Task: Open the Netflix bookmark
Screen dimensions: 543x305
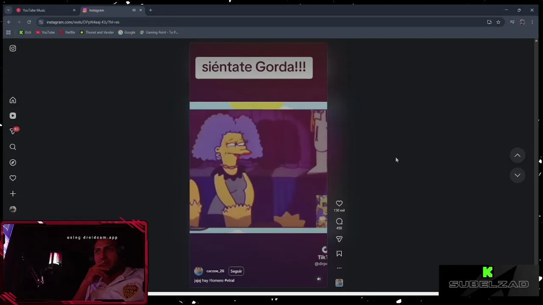Action: [x=67, y=32]
